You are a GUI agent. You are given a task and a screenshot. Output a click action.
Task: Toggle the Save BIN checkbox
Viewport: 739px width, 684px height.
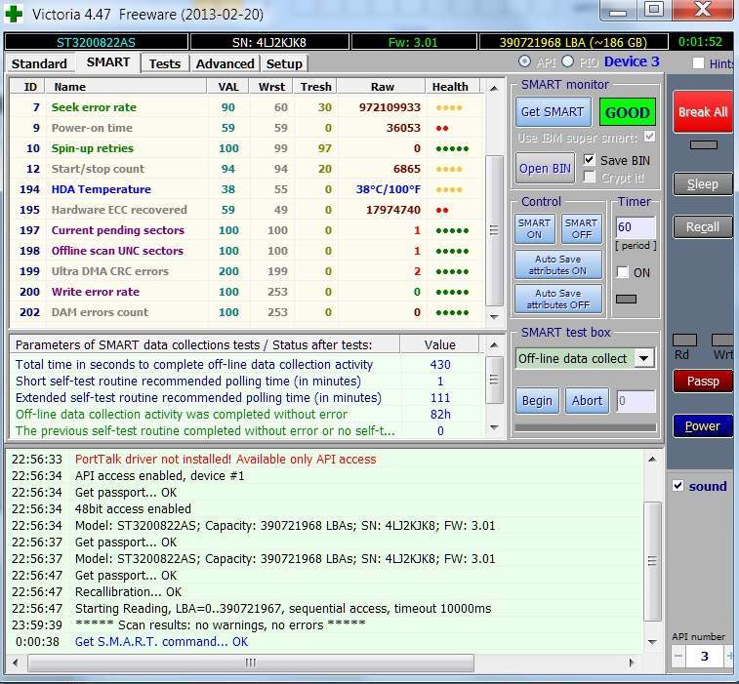coord(589,160)
